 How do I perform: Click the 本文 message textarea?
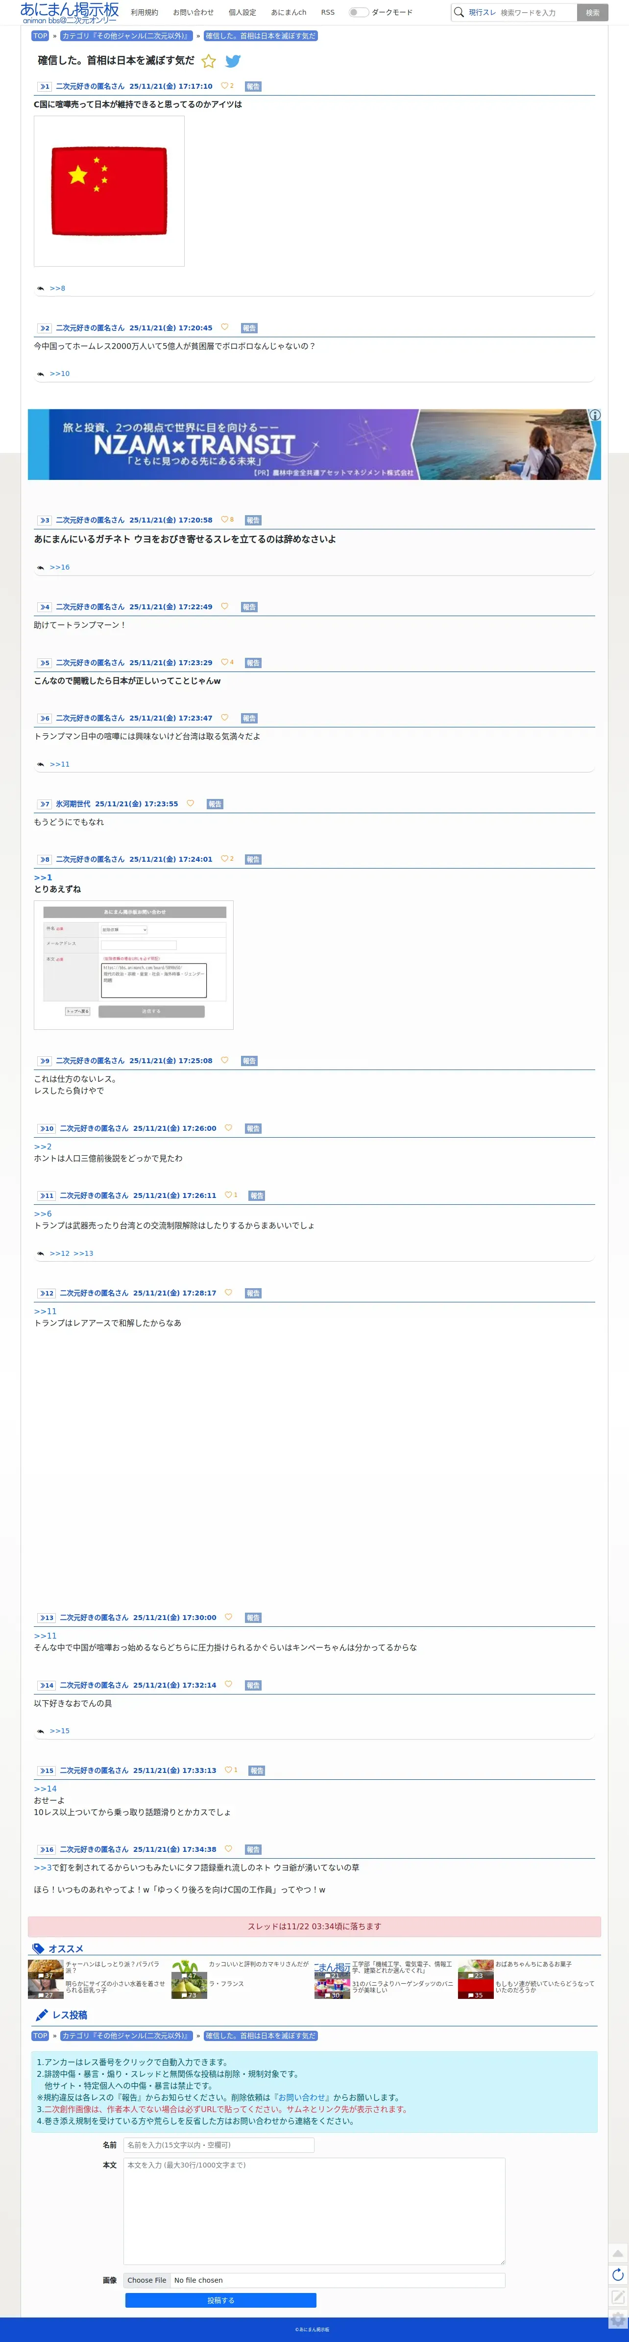click(x=314, y=2210)
